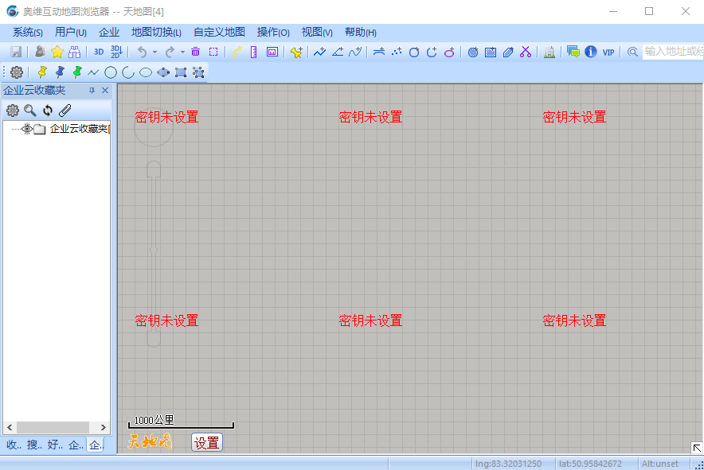This screenshot has width=704, height=470.
Task: Click the blue framed chart icon
Action: pyautogui.click(x=272, y=52)
